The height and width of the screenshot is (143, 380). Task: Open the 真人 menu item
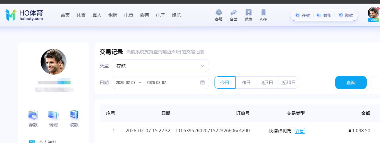97,15
